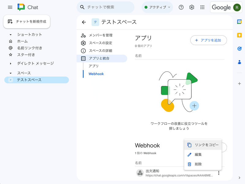This screenshot has width=245, height=184.
Task: Expand the ダイレクト メッセージ section arrow
Action: [x=10, y=63]
